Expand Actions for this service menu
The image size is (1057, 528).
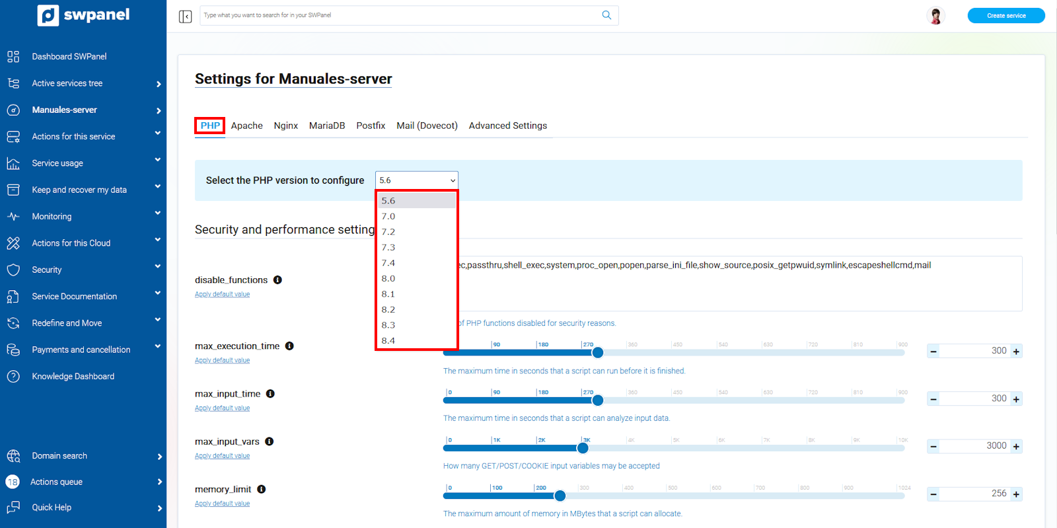pyautogui.click(x=158, y=134)
